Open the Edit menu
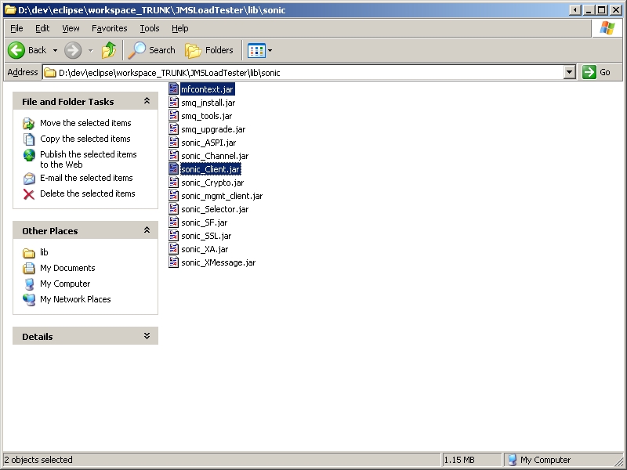Image resolution: width=627 pixels, height=470 pixels. click(x=42, y=28)
